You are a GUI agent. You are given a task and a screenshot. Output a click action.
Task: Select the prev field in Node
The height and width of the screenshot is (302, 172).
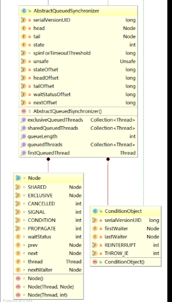(48, 245)
